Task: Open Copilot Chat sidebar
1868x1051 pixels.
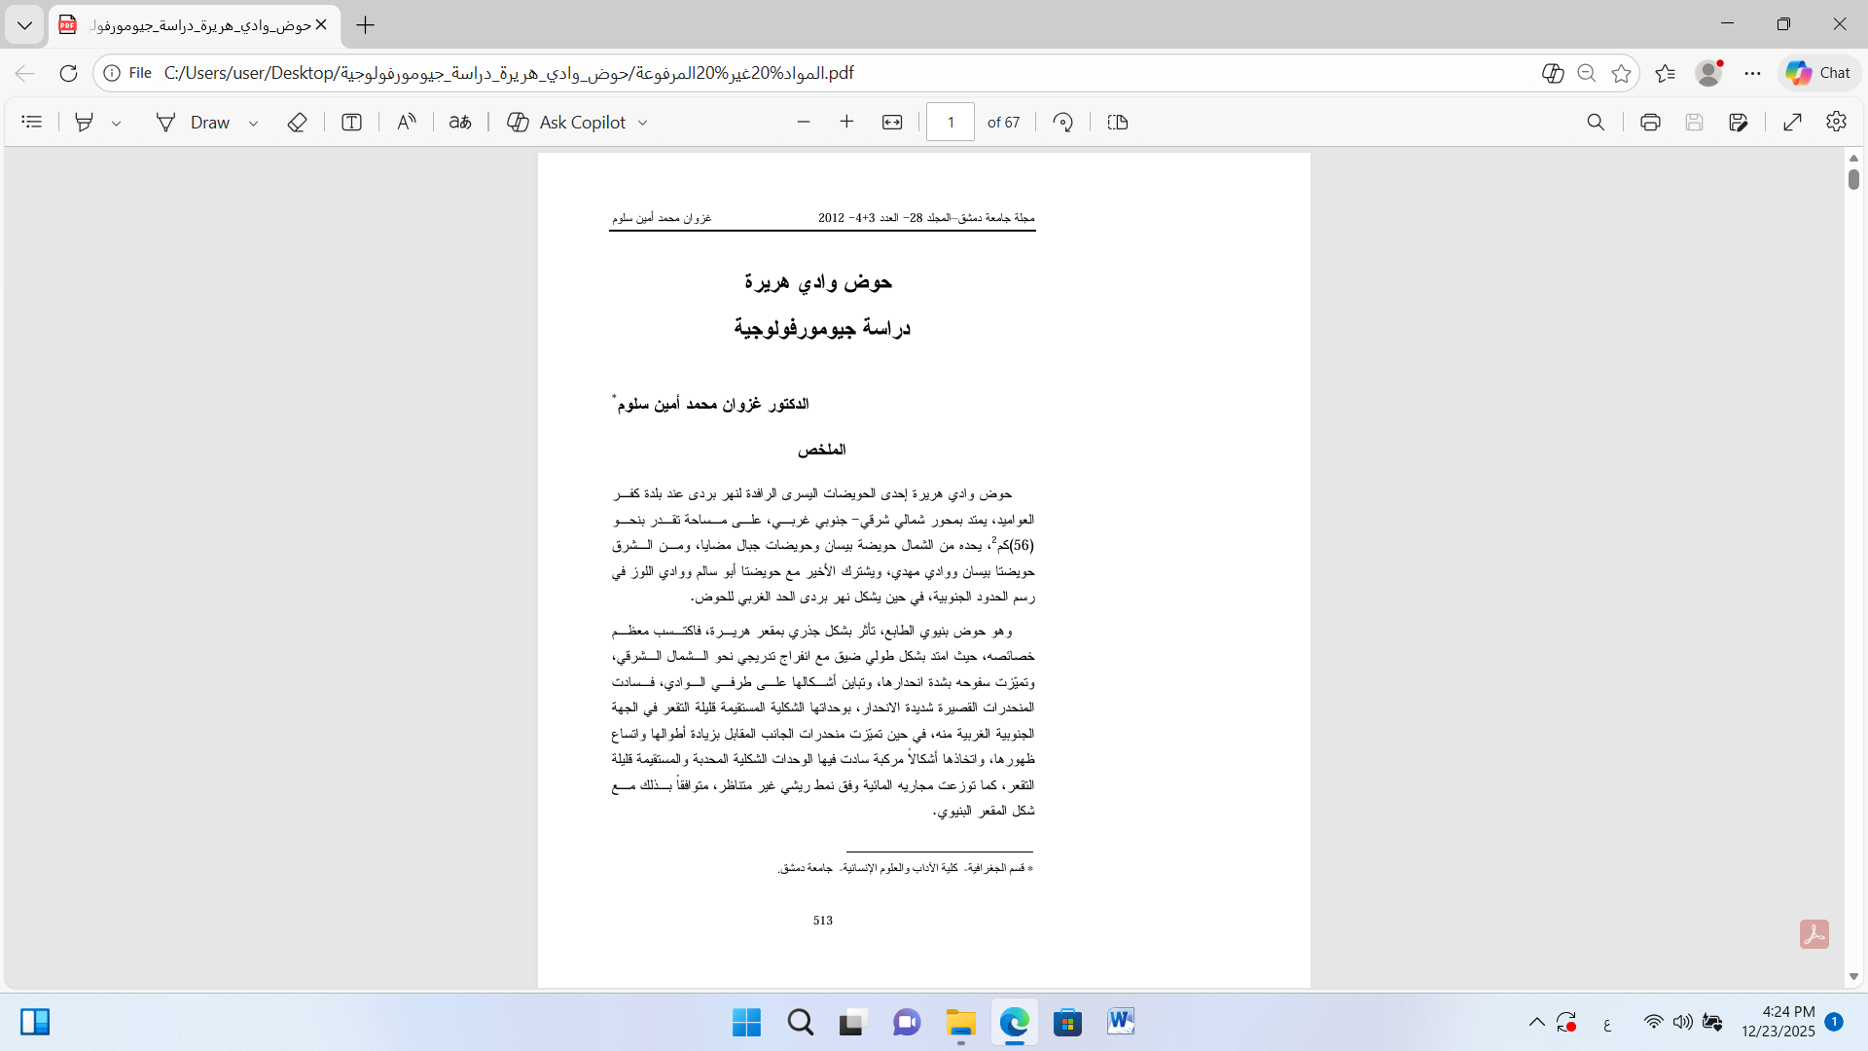Action: 1818,73
